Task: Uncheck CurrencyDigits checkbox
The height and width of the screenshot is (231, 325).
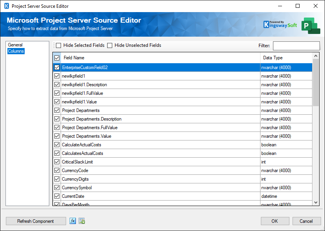Action: coord(57,179)
